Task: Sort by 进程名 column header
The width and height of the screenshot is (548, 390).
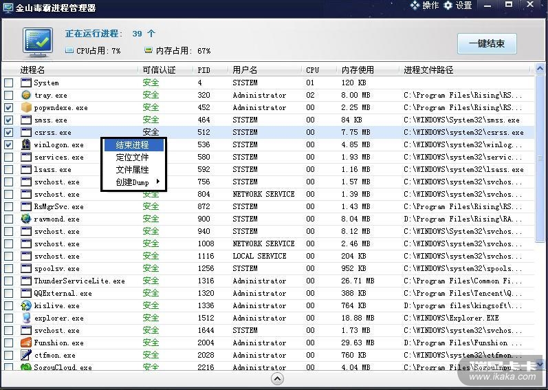Action: (32, 70)
